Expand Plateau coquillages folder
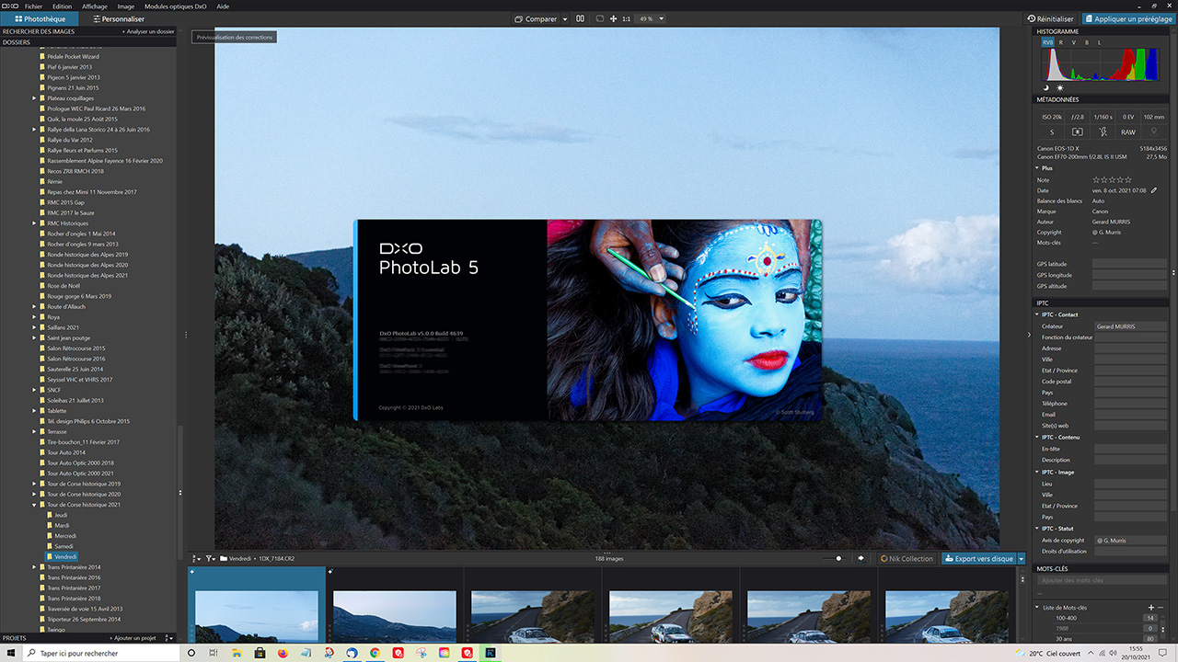Screen dimensions: 1178x662 (x=34, y=98)
